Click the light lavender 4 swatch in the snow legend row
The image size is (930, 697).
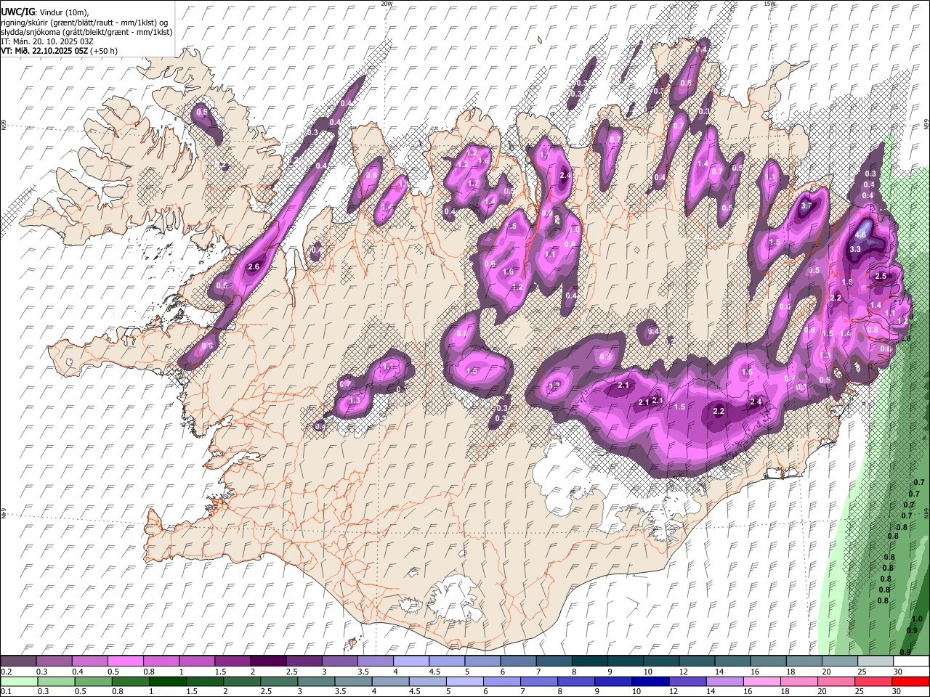[411, 661]
